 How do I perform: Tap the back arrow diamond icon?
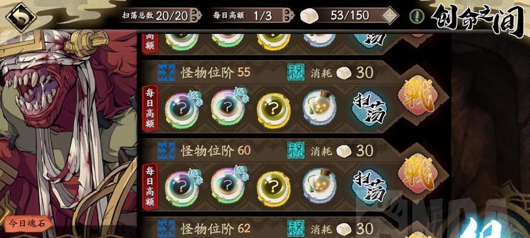tap(21, 17)
